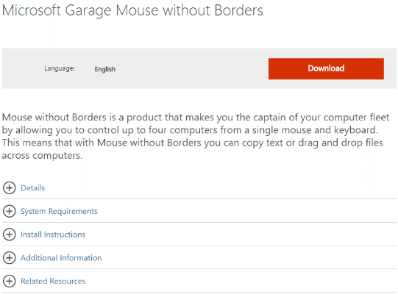Click the plus icon beside System Requirements

(x=10, y=211)
